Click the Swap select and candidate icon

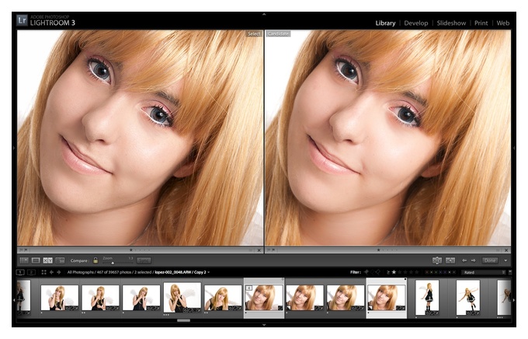point(436,260)
